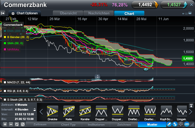Select the Doppel top pattern icon
This screenshot has height=128, width=195.
101,111
